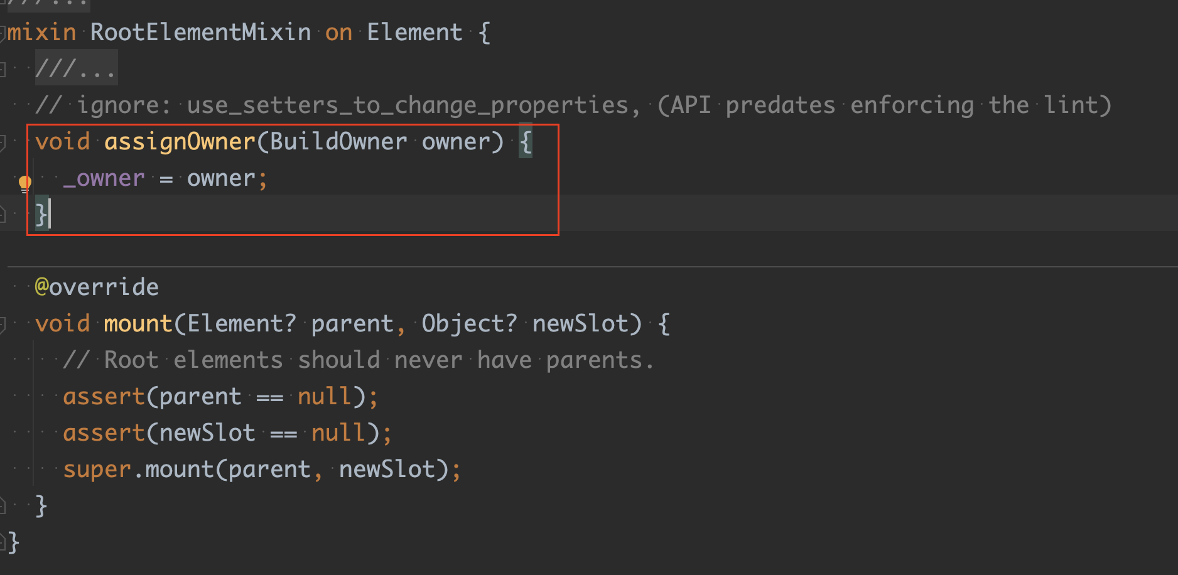Click assert(newSlot == null) statement
The image size is (1178, 575).
(227, 433)
